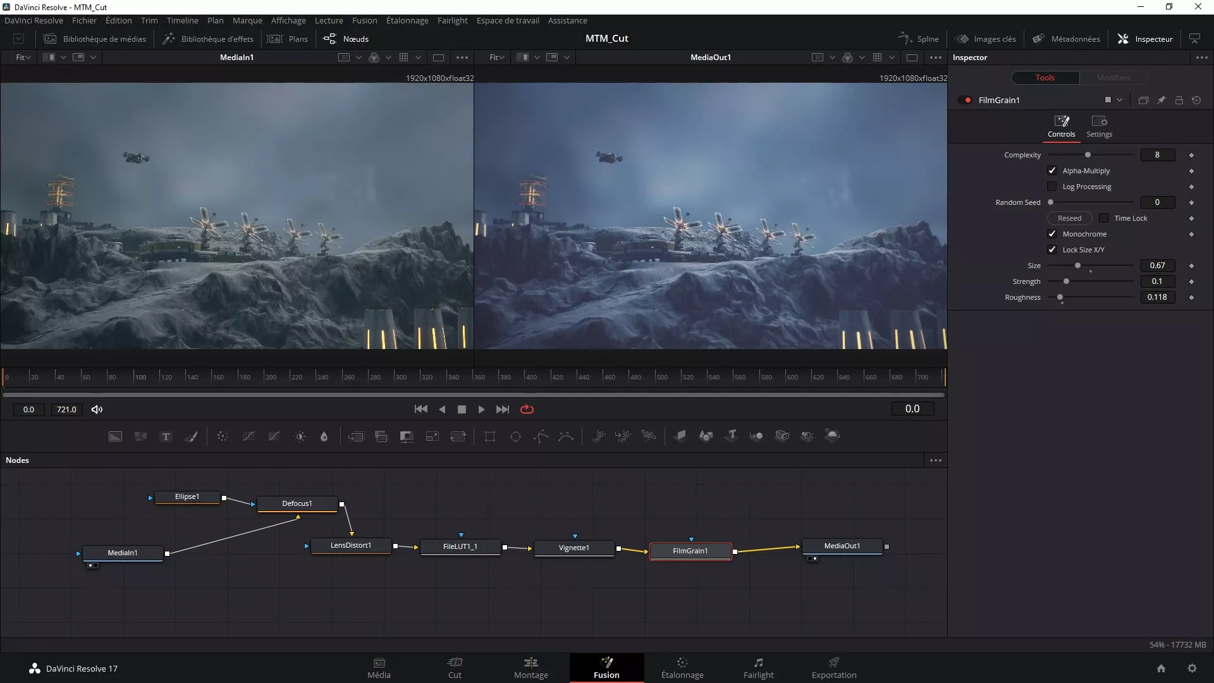Select the Text tool in Fusion toolbar
Screen dimensions: 1214x683
pos(166,436)
